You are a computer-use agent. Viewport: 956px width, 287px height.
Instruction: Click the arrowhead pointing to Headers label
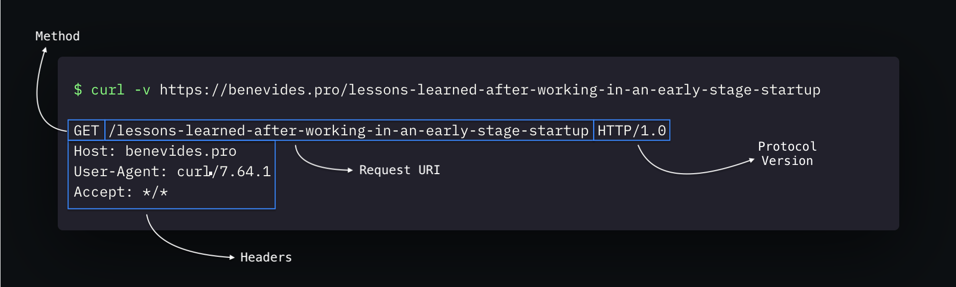[x=231, y=257]
